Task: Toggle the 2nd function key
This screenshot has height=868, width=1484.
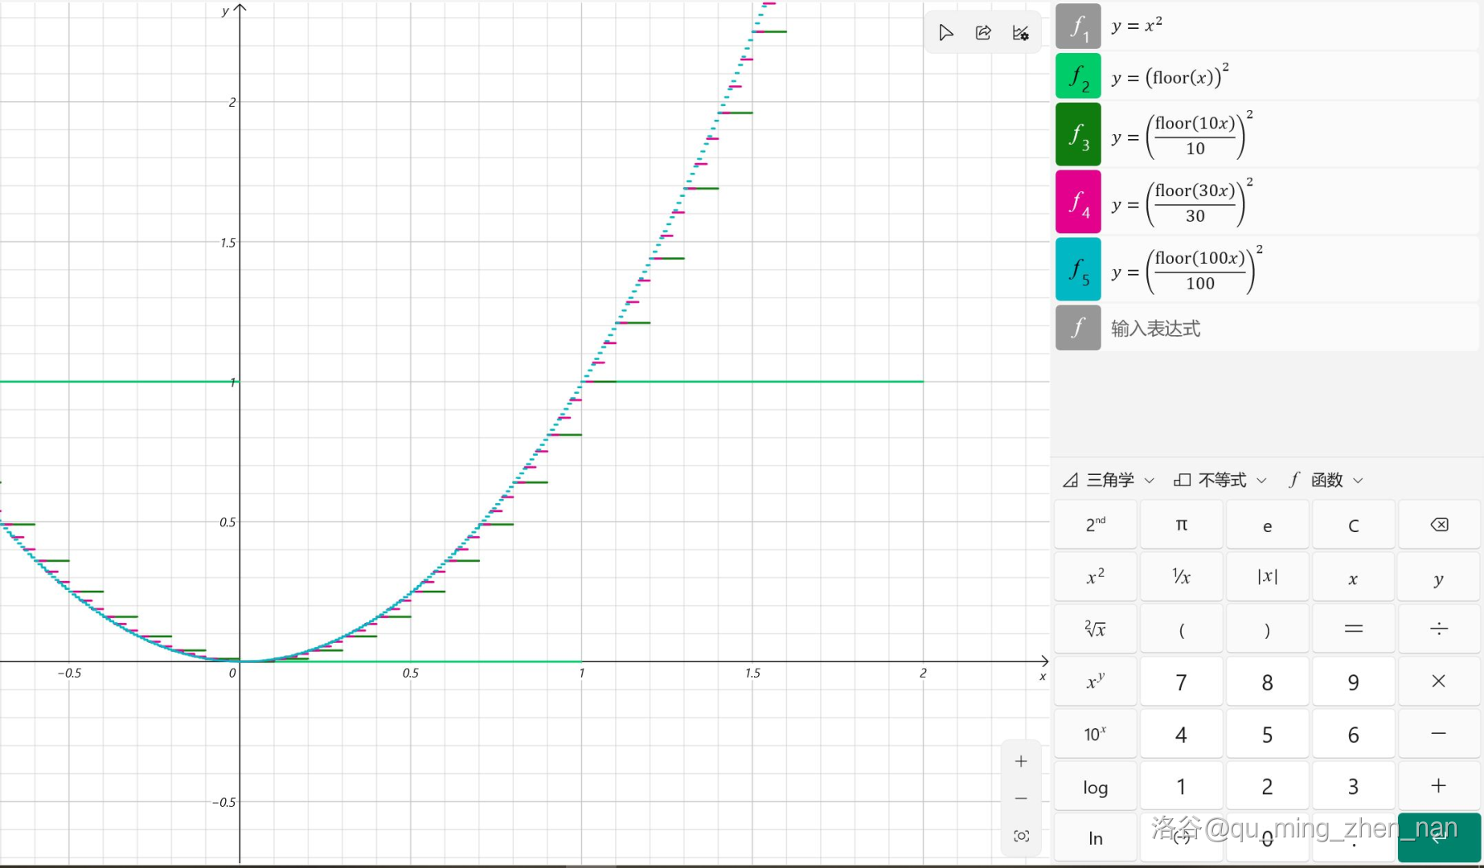Action: [1095, 525]
